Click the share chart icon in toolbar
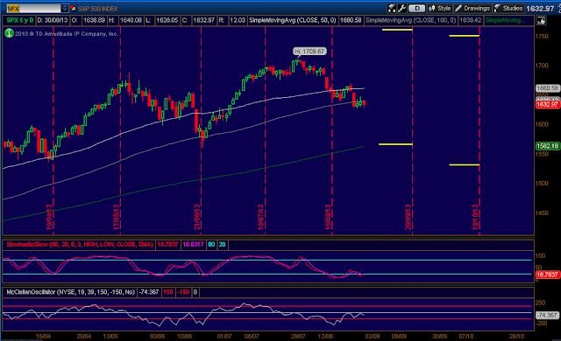This screenshot has width=561, height=341. click(392, 8)
